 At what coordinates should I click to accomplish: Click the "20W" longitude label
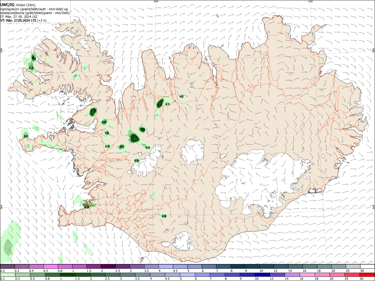point(156,1)
